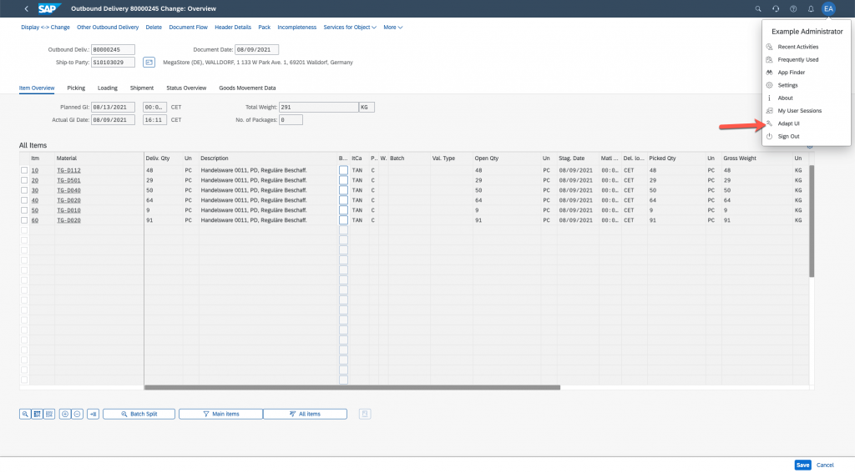
Task: Click the EA user avatar
Action: [x=828, y=8]
